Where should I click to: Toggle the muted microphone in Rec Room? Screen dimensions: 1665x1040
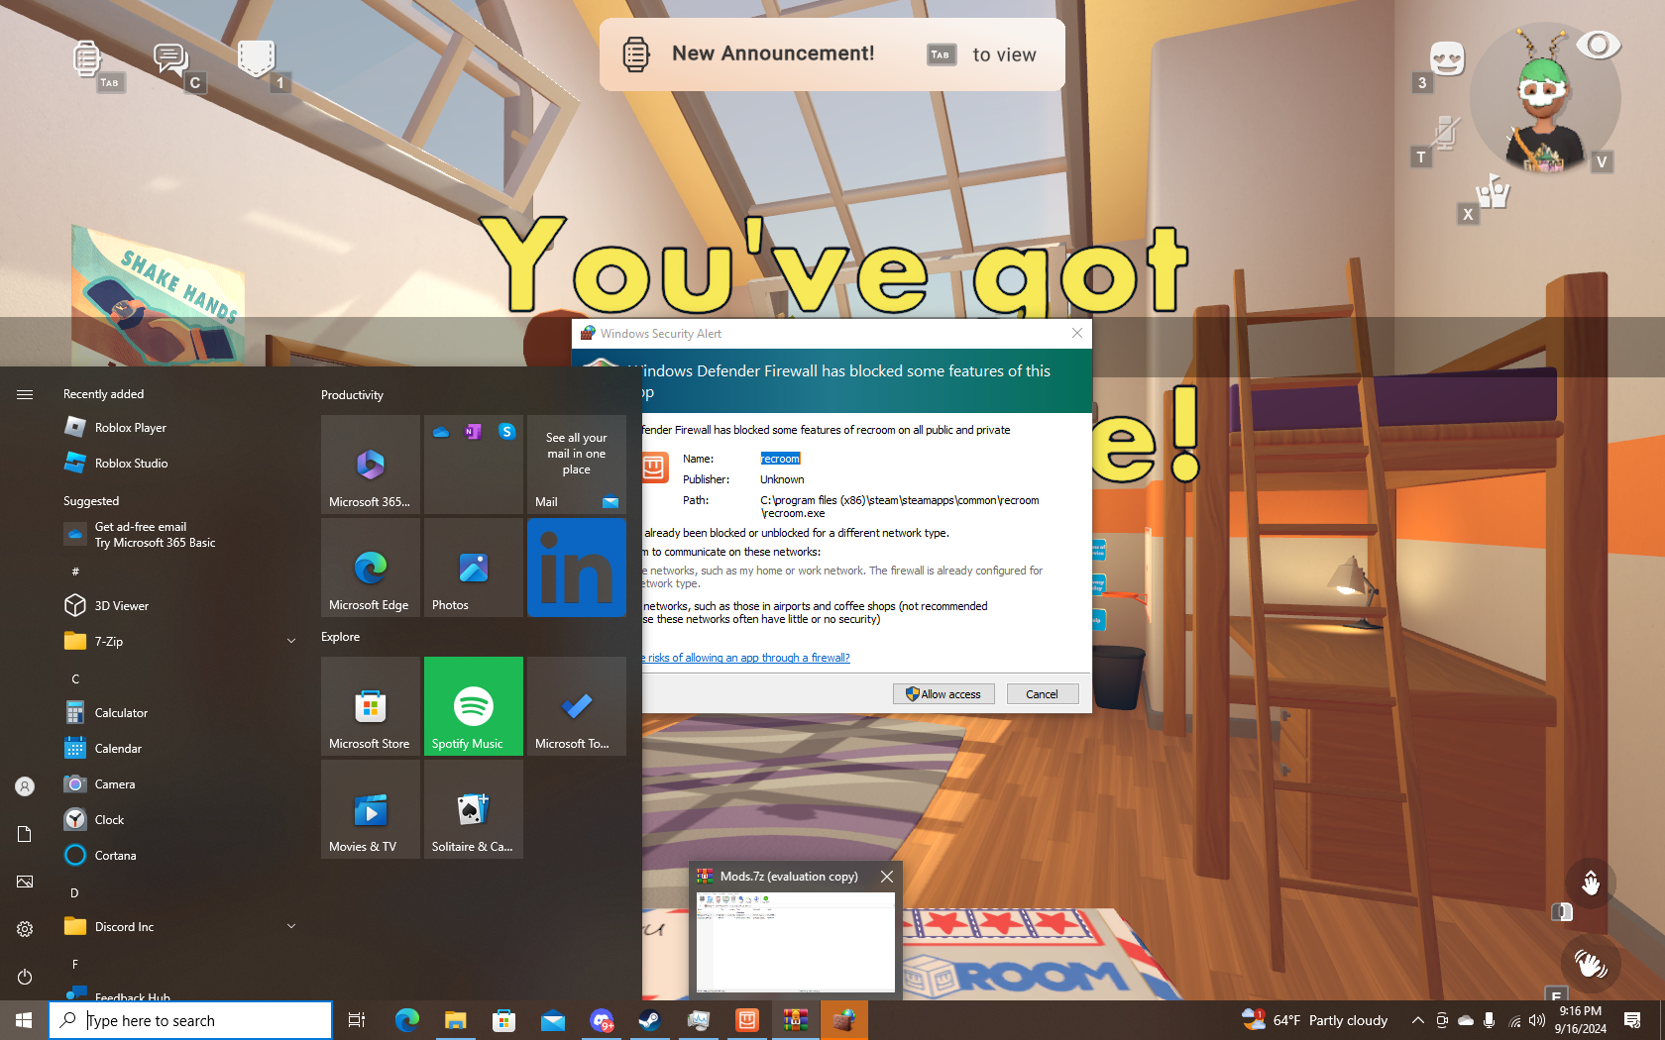click(x=1446, y=133)
